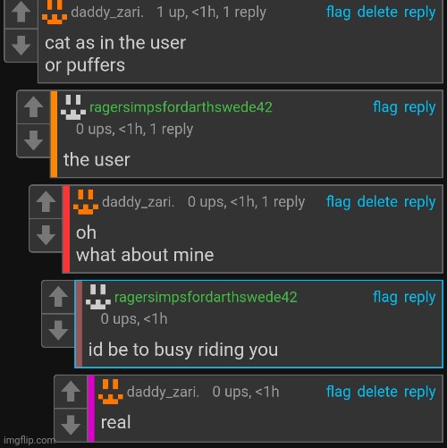The width and height of the screenshot is (447, 448).
Task: Flag the "the user" comment
Action: pos(385,107)
